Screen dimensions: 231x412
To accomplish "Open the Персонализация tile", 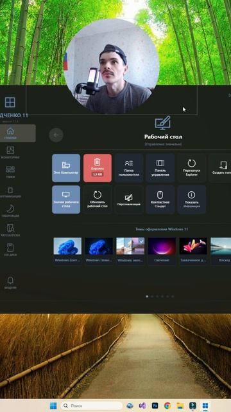I will click(x=129, y=200).
